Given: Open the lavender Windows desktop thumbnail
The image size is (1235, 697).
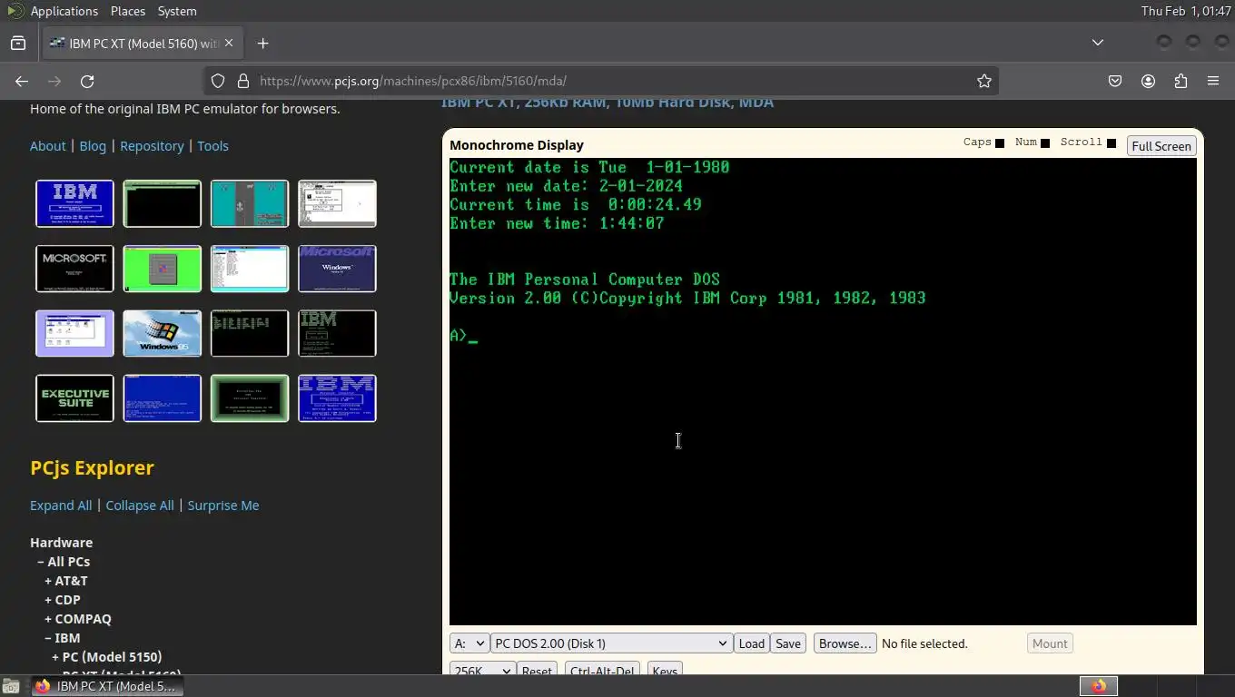Looking at the screenshot, I should 74,333.
